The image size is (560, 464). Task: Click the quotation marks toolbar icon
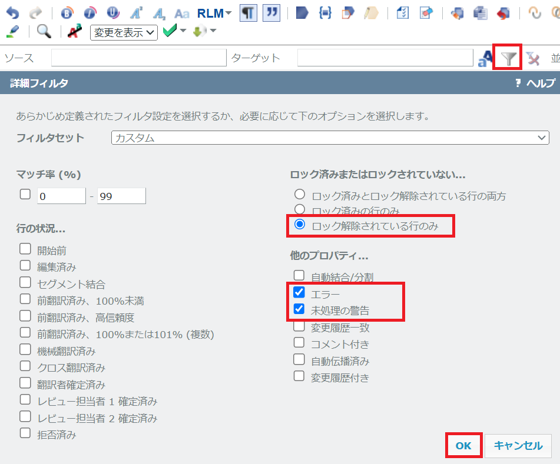pos(271,13)
